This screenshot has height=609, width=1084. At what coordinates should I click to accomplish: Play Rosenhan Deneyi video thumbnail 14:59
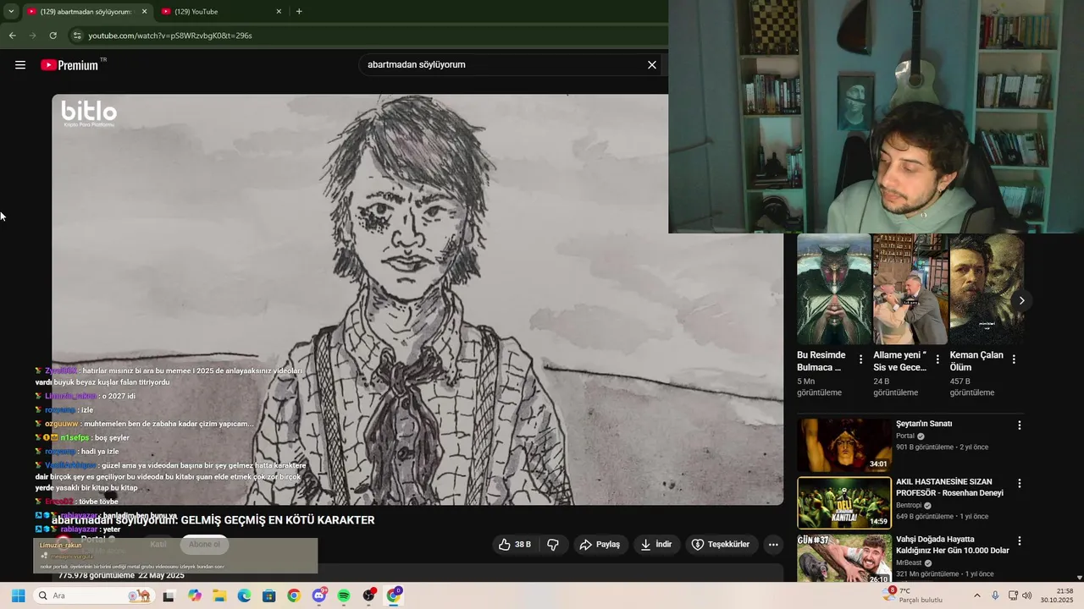(x=844, y=502)
